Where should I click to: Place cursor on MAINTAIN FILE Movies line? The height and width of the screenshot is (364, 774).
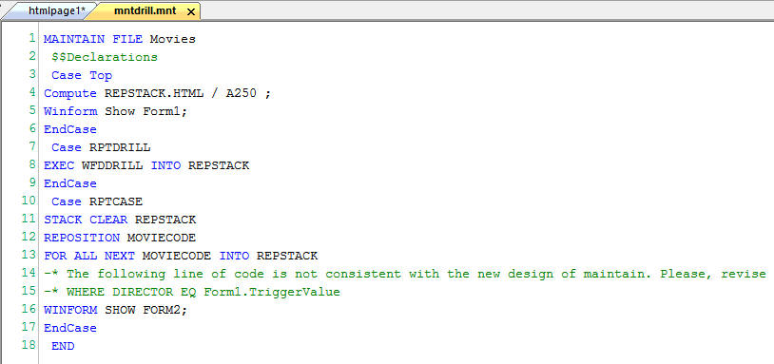(120, 39)
